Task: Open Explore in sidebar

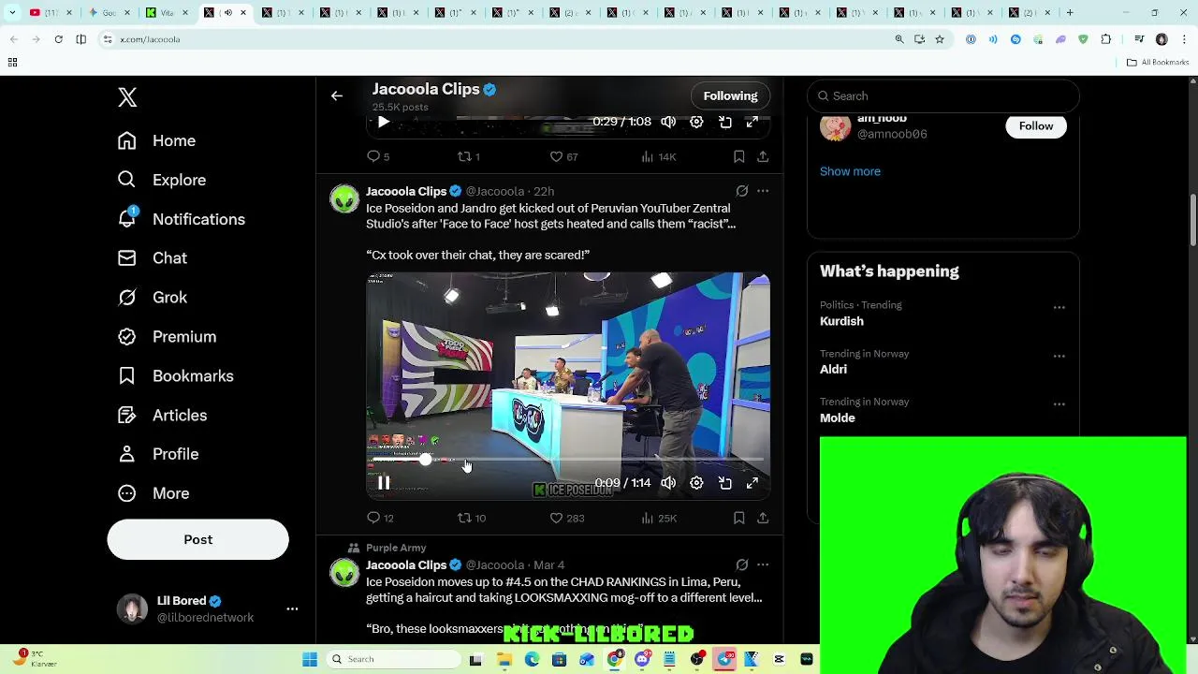Action: click(161, 180)
